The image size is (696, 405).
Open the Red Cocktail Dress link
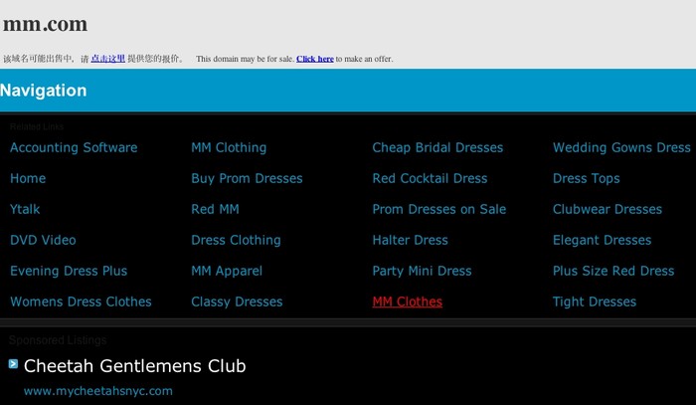(x=430, y=178)
